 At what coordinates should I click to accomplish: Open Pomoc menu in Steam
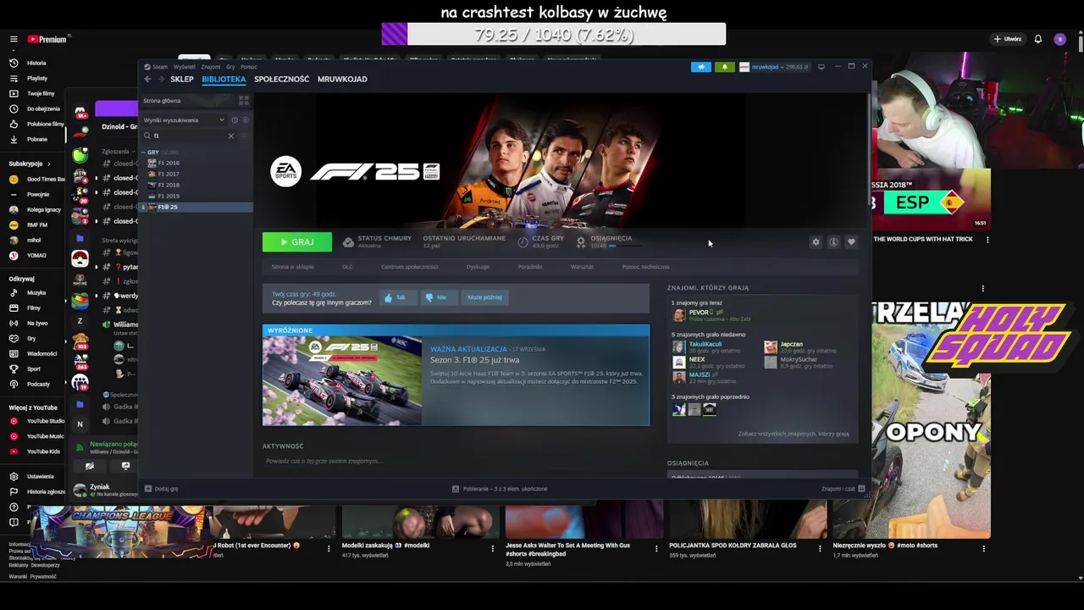tap(249, 67)
